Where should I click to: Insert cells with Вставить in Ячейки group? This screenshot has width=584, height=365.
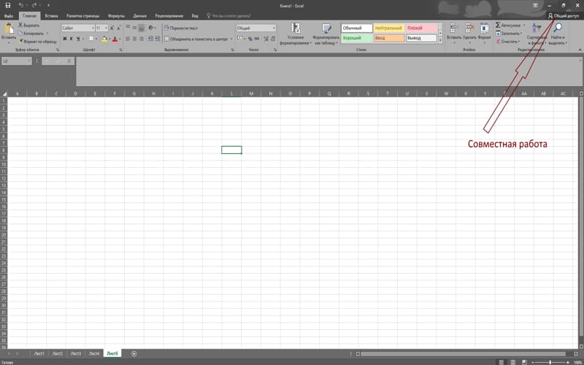[x=453, y=33]
